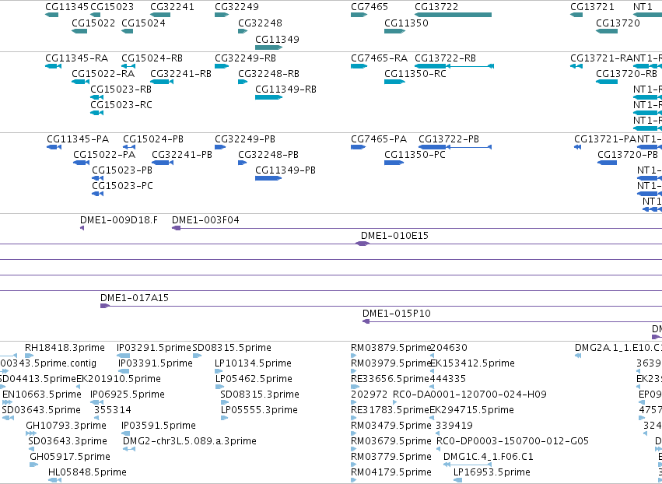
Task: Select transcript CG15023-RC
Action: tap(121, 105)
